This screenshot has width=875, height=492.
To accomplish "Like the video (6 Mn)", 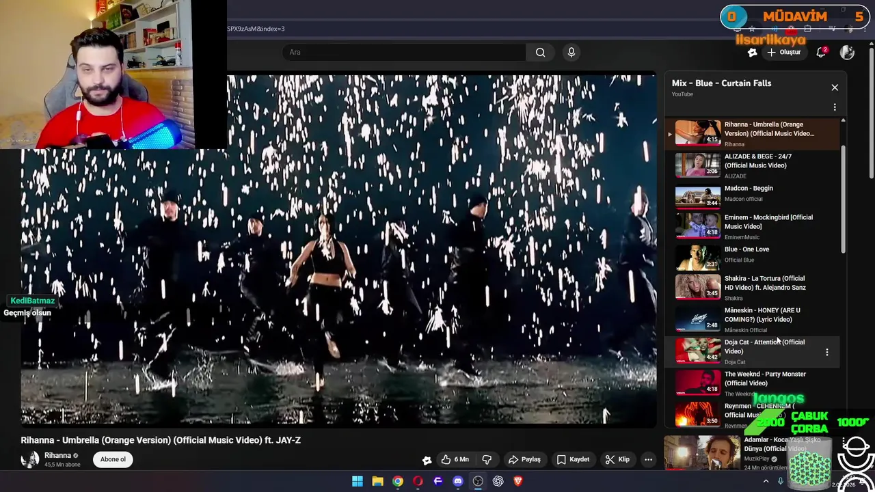I will [x=455, y=459].
